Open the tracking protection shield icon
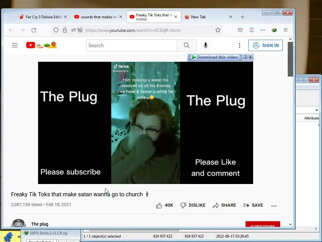Screen dimensions: 322x242 point(56,30)
